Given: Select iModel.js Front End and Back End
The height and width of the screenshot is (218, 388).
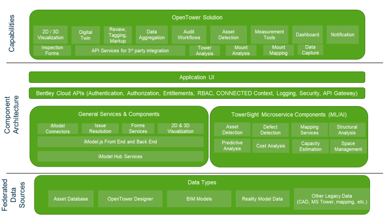Looking at the screenshot, I should pos(120,141).
